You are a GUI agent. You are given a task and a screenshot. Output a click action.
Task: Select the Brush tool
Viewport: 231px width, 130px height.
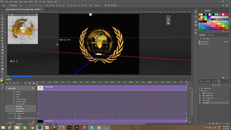point(2,35)
